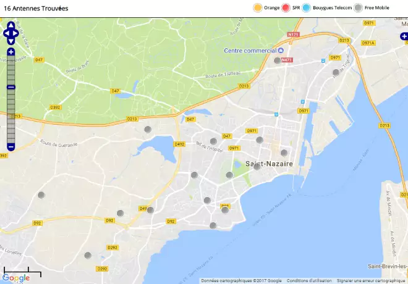Click the Free Mobile legend text
408x284 pixels.
click(x=376, y=8)
